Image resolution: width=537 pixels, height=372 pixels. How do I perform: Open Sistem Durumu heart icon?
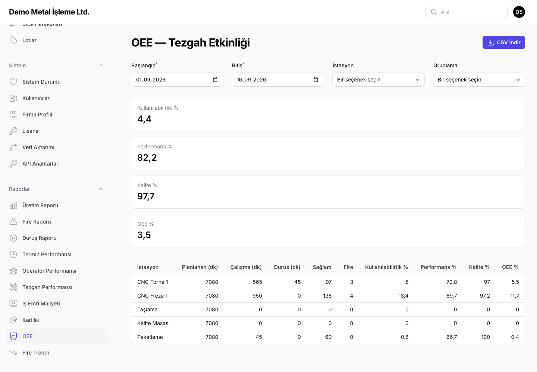[x=13, y=82]
